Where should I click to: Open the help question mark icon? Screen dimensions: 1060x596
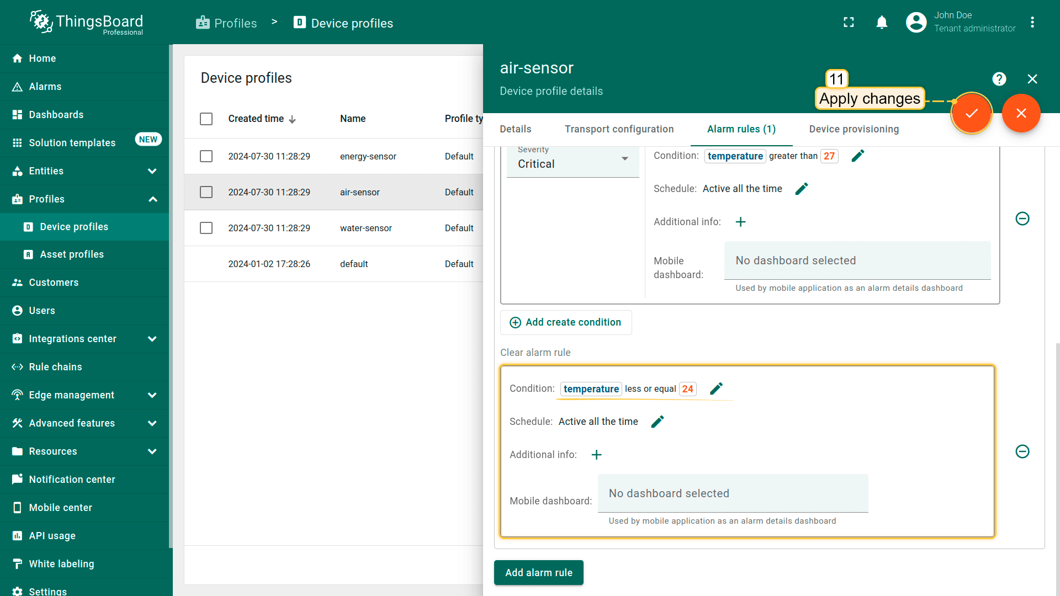pos(999,79)
